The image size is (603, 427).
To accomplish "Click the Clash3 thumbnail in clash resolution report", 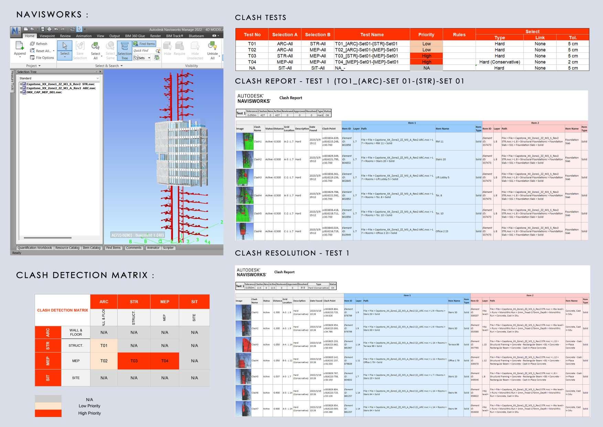I will coord(243,344).
